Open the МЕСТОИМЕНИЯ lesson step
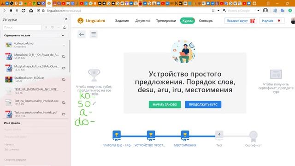The height and width of the screenshot is (166, 295). (185, 136)
